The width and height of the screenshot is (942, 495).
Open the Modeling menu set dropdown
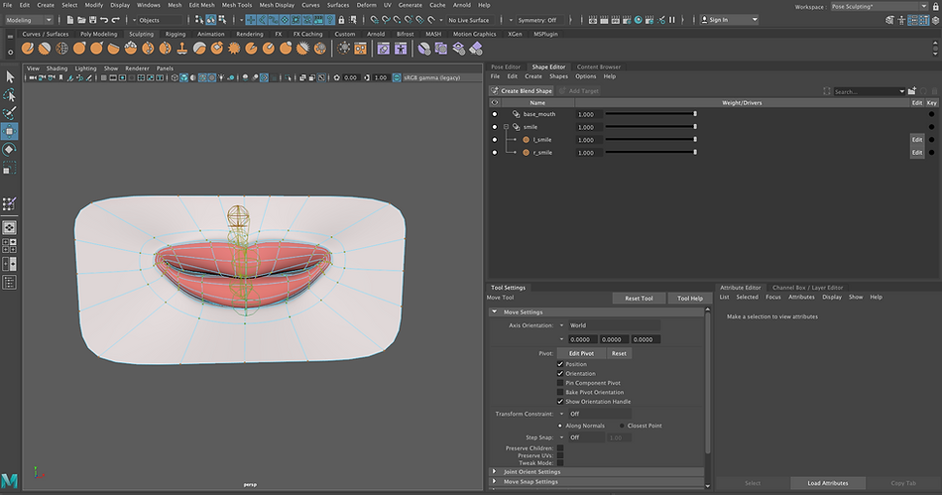[29, 20]
